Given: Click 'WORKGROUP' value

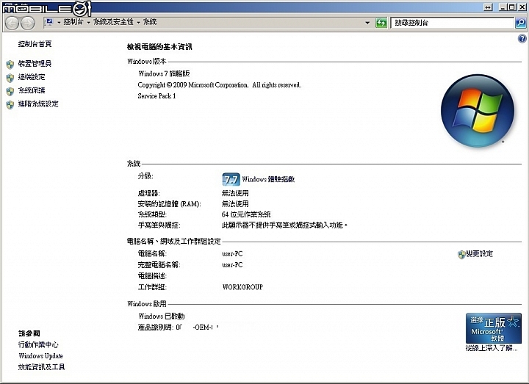Looking at the screenshot, I should click(x=242, y=287).
